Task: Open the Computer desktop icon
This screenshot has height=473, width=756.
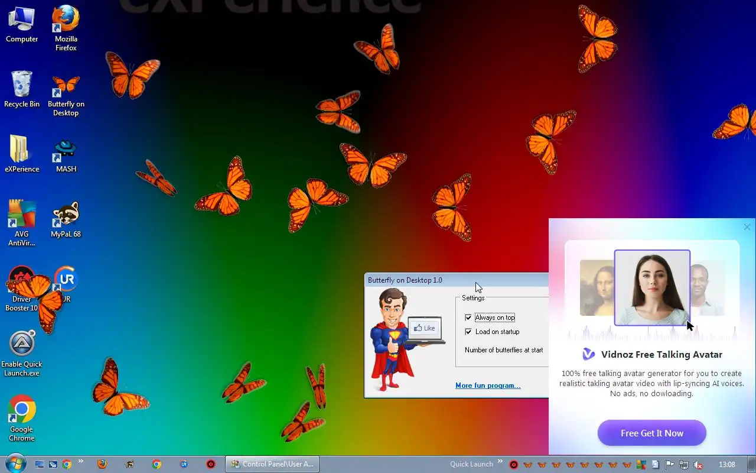Action: pos(22,24)
